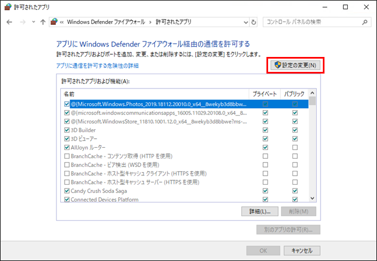Click the list scrollbar up arrow
This screenshot has height=261, width=377.
click(312, 93)
